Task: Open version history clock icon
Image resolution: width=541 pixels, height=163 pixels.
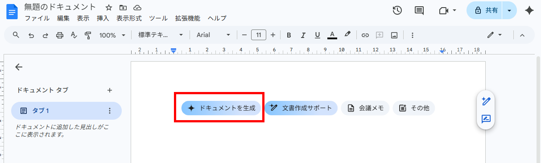Action: (397, 10)
